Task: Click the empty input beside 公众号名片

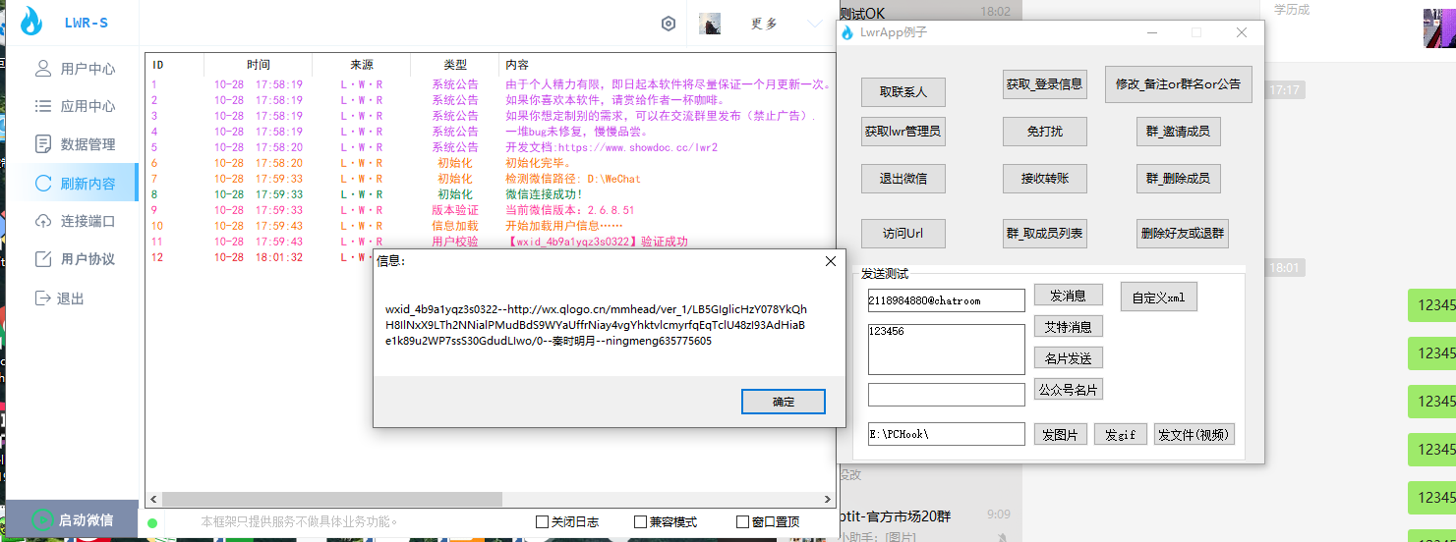Action: pos(946,395)
